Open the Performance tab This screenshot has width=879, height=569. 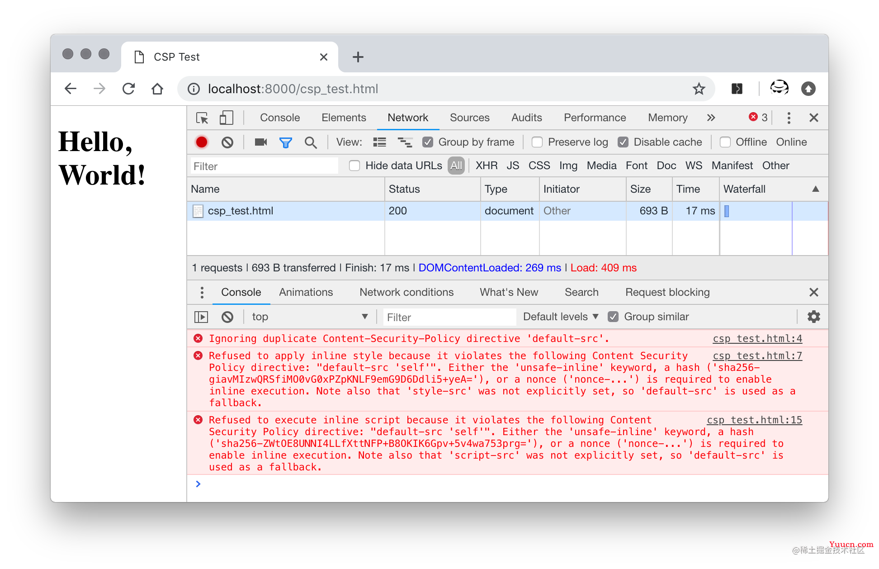(x=595, y=118)
